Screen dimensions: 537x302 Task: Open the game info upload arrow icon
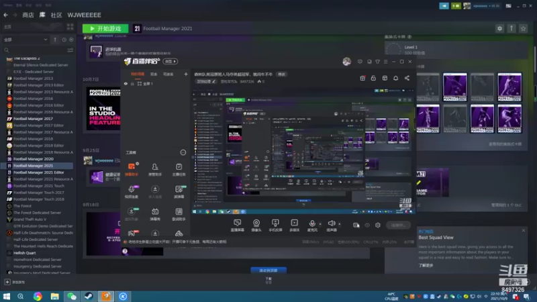point(511,28)
